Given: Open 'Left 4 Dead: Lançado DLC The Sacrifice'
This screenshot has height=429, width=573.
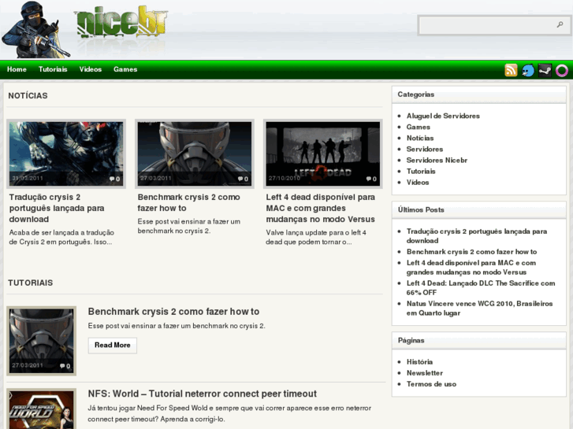Looking at the screenshot, I should (481, 287).
